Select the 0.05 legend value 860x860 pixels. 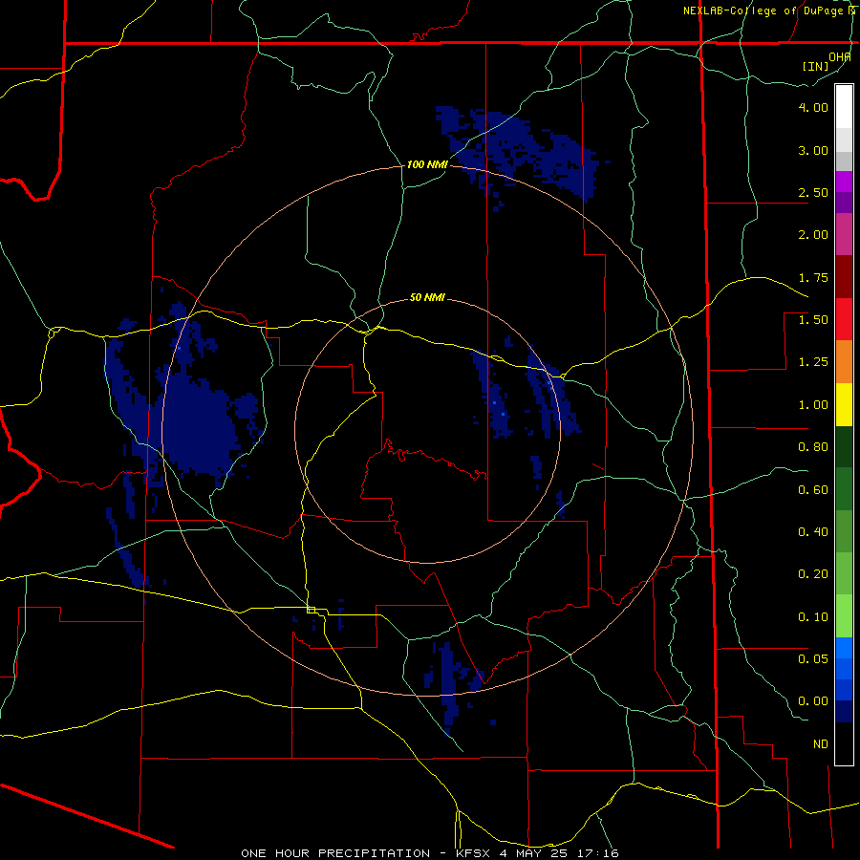tap(813, 658)
